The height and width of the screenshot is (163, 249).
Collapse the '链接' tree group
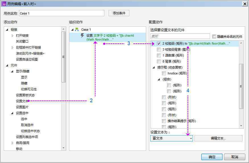tap(7, 30)
